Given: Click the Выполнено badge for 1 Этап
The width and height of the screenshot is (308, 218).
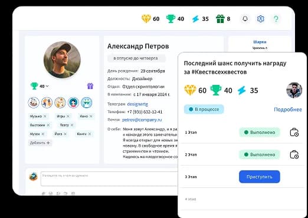Looking at the screenshot, I should coord(260,132).
